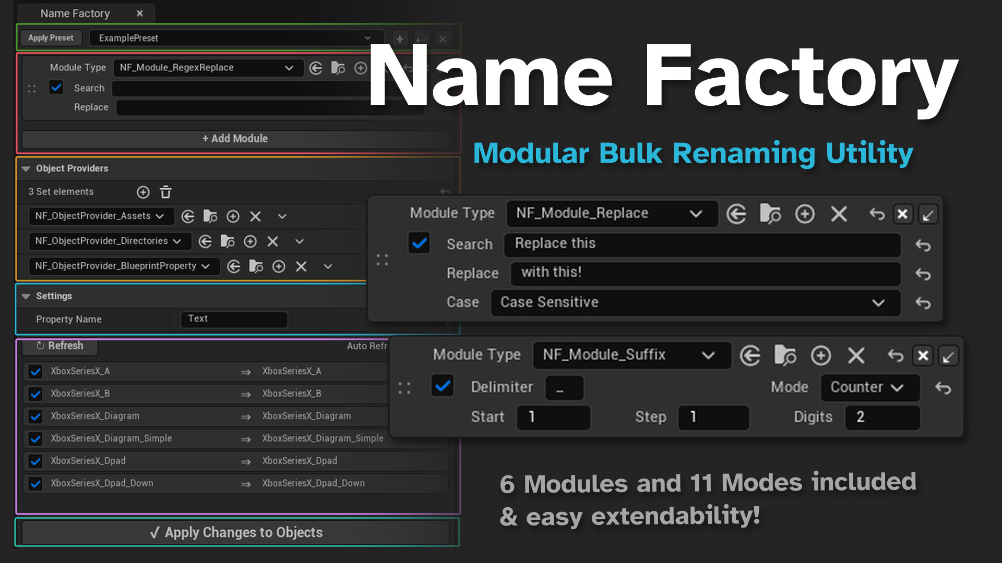The image size is (1002, 563).
Task: Focus the RegexReplace Replace field
Action: click(x=269, y=108)
